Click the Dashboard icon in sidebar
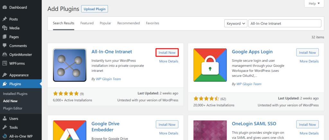Image resolution: width=329 pixels, height=140 pixels. click(4, 7)
